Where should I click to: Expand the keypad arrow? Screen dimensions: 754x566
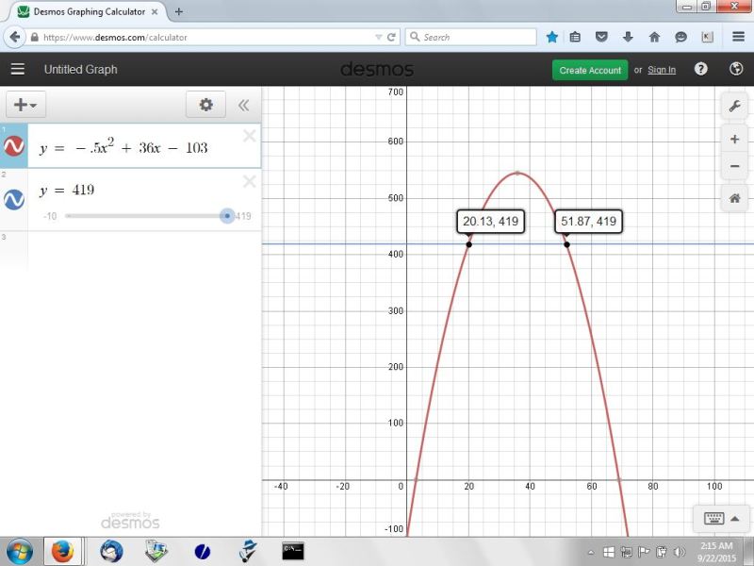(x=735, y=518)
